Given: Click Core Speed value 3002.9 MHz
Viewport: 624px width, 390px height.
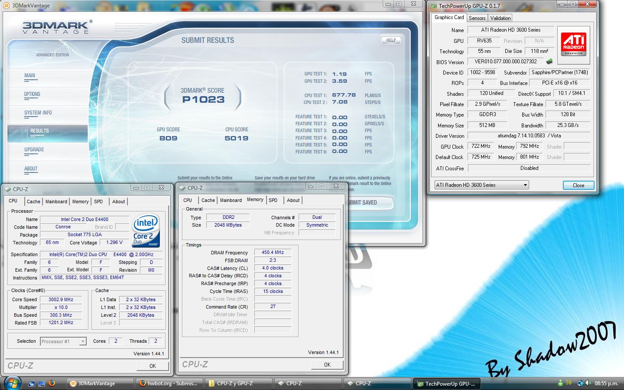Looking at the screenshot, I should click(61, 299).
